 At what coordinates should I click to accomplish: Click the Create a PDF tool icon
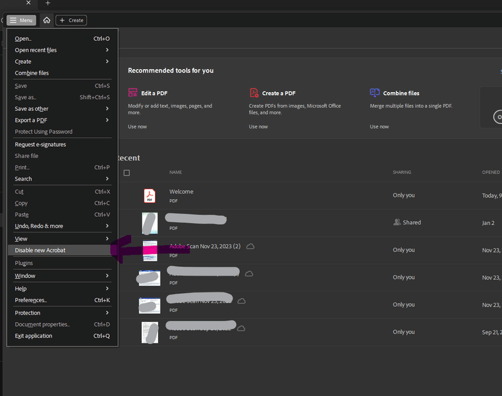[254, 93]
